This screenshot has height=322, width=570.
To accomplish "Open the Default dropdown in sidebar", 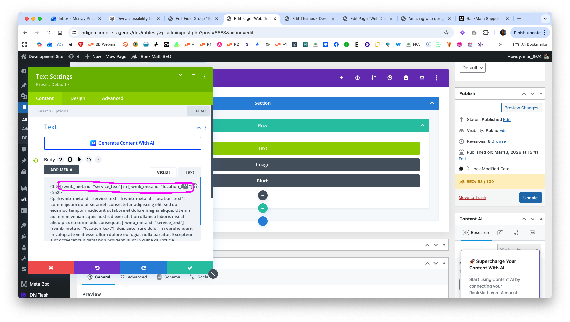I will point(472,68).
